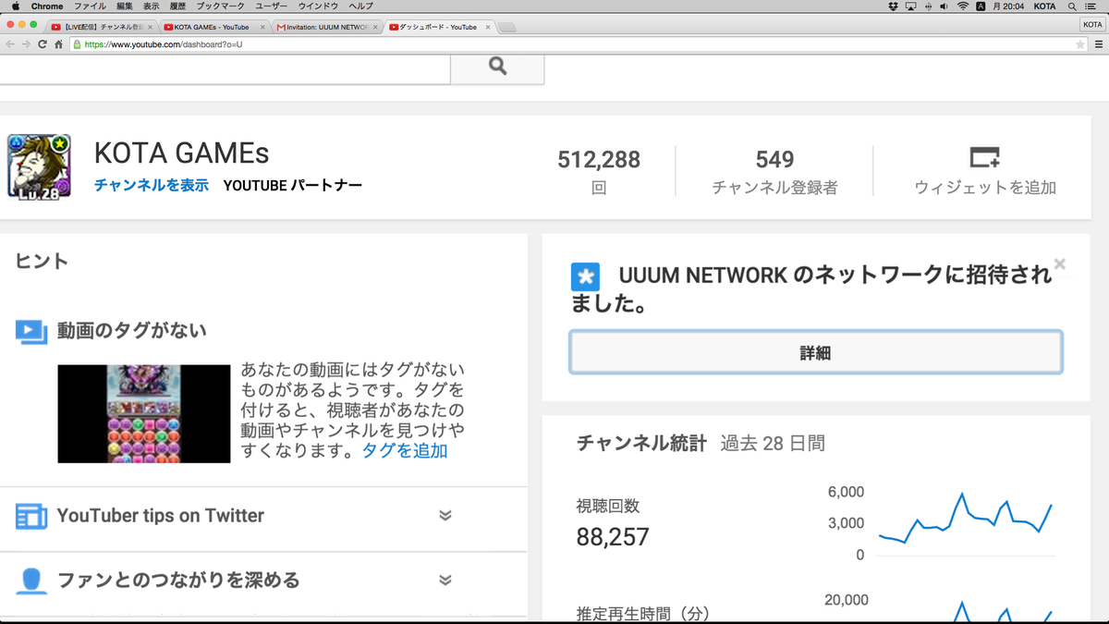Click the browser Forward arrow
This screenshot has height=624, width=1109.
point(26,43)
